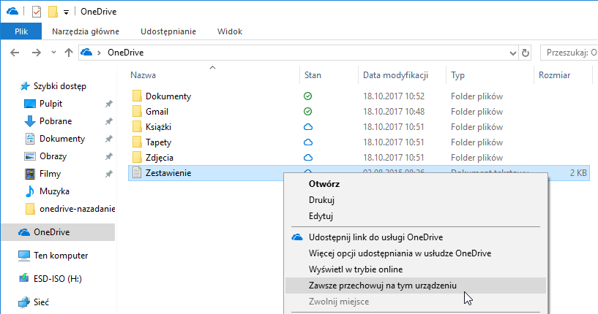The width and height of the screenshot is (598, 314).
Task: Switch to the Widok ribbon tab
Action: [230, 31]
